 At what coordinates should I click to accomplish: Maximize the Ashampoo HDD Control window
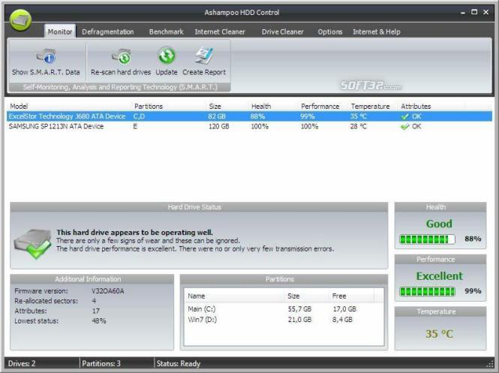tap(474, 12)
